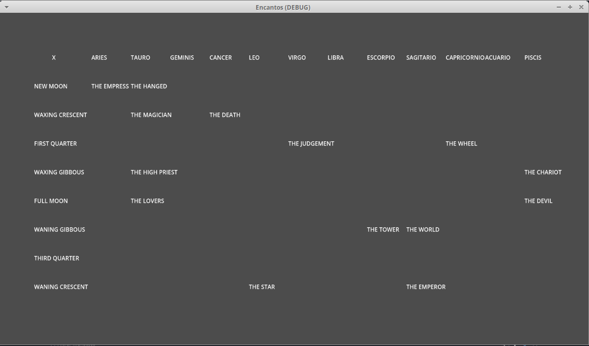Open the window menu arrow in title bar

tap(6, 7)
